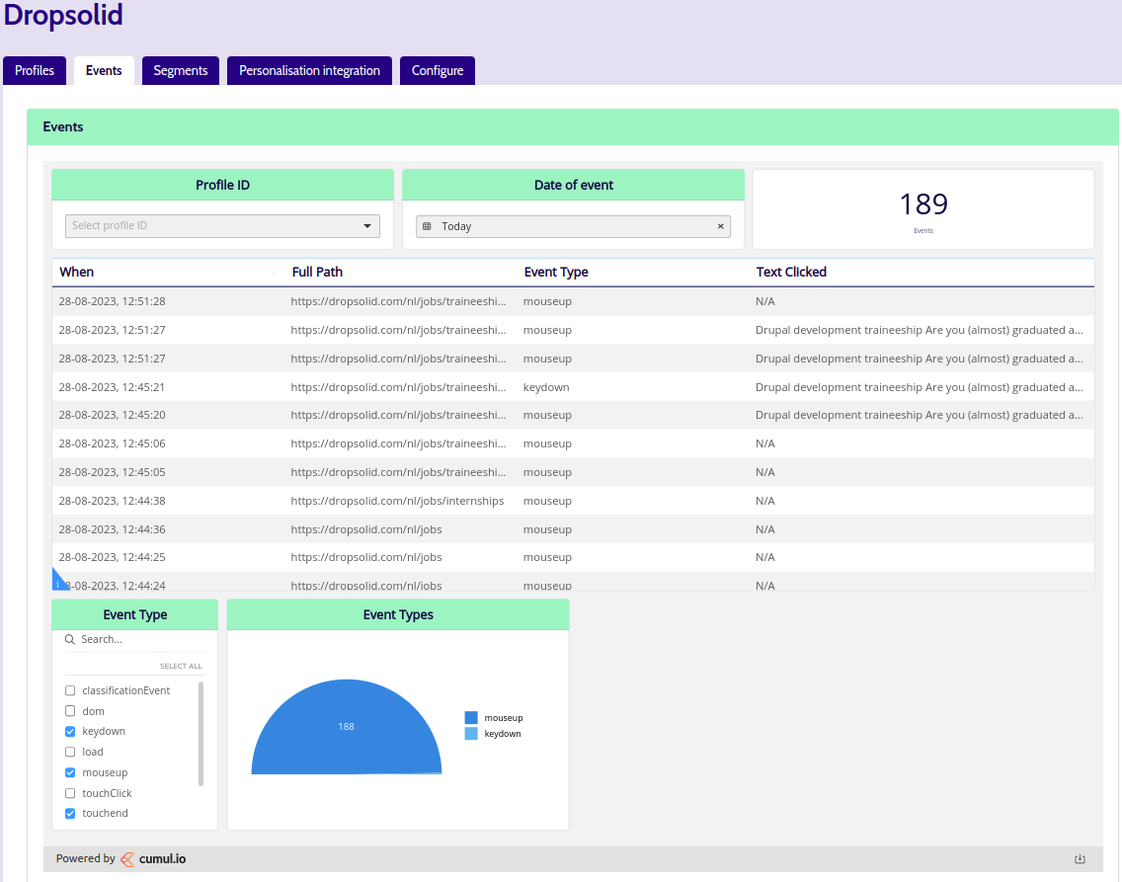Viewport: 1122px width, 882px height.
Task: Click SELECT ALL in the Event Type filter
Action: point(181,666)
